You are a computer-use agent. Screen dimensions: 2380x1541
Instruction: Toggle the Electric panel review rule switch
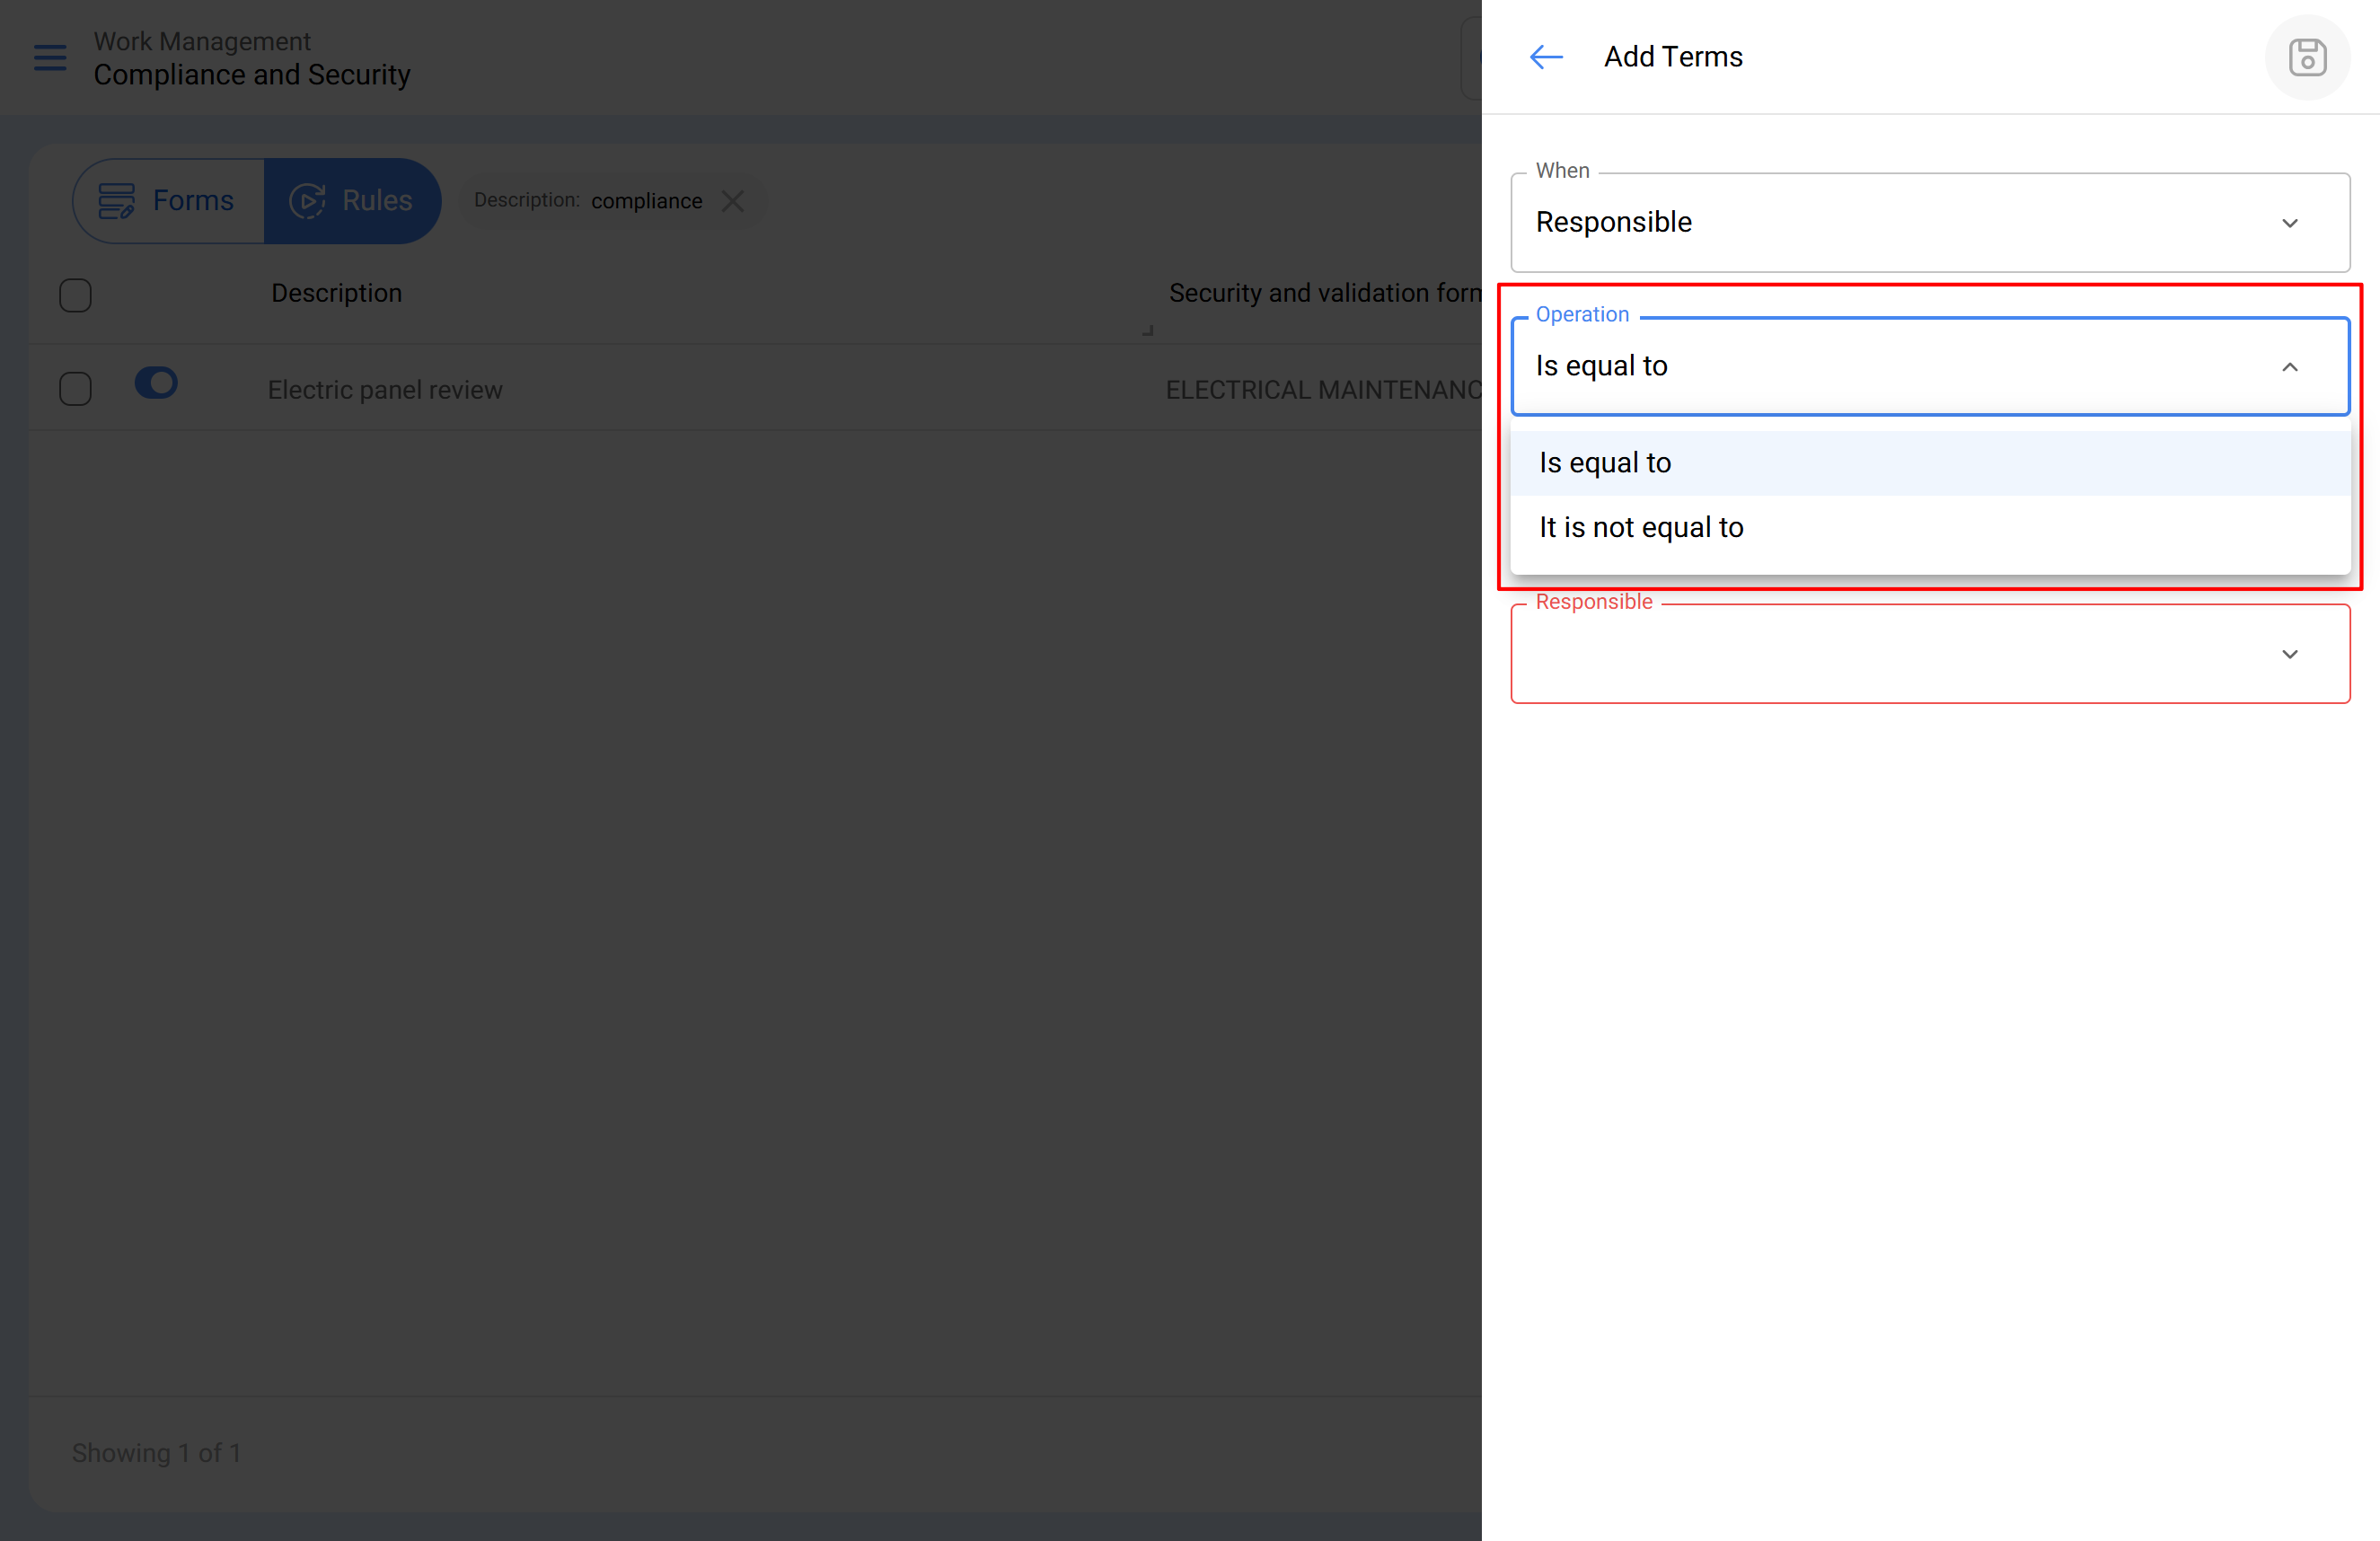tap(156, 383)
